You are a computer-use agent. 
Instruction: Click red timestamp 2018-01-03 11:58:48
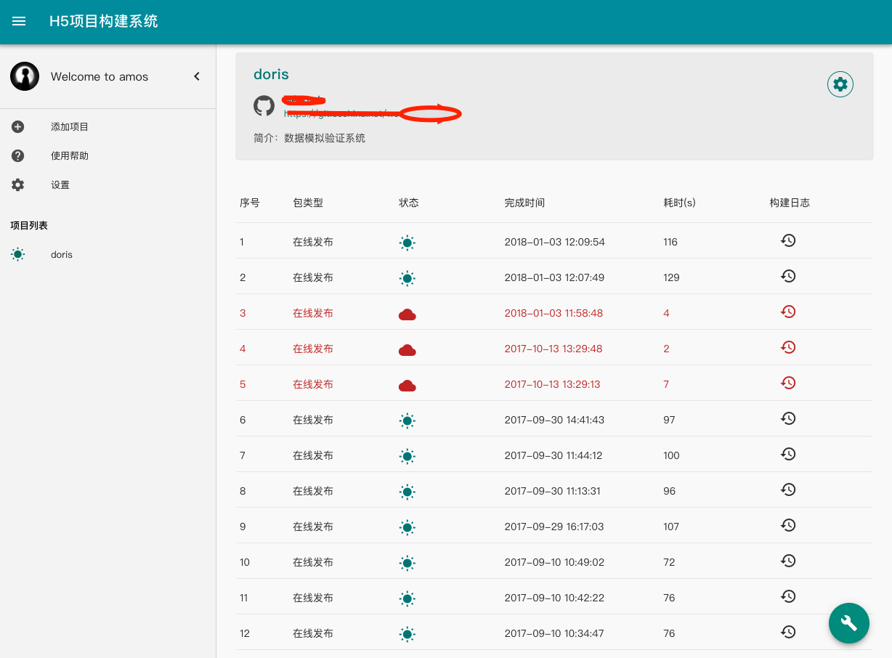554,313
